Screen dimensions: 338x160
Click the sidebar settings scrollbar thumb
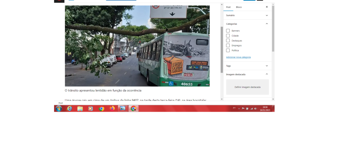point(273,29)
